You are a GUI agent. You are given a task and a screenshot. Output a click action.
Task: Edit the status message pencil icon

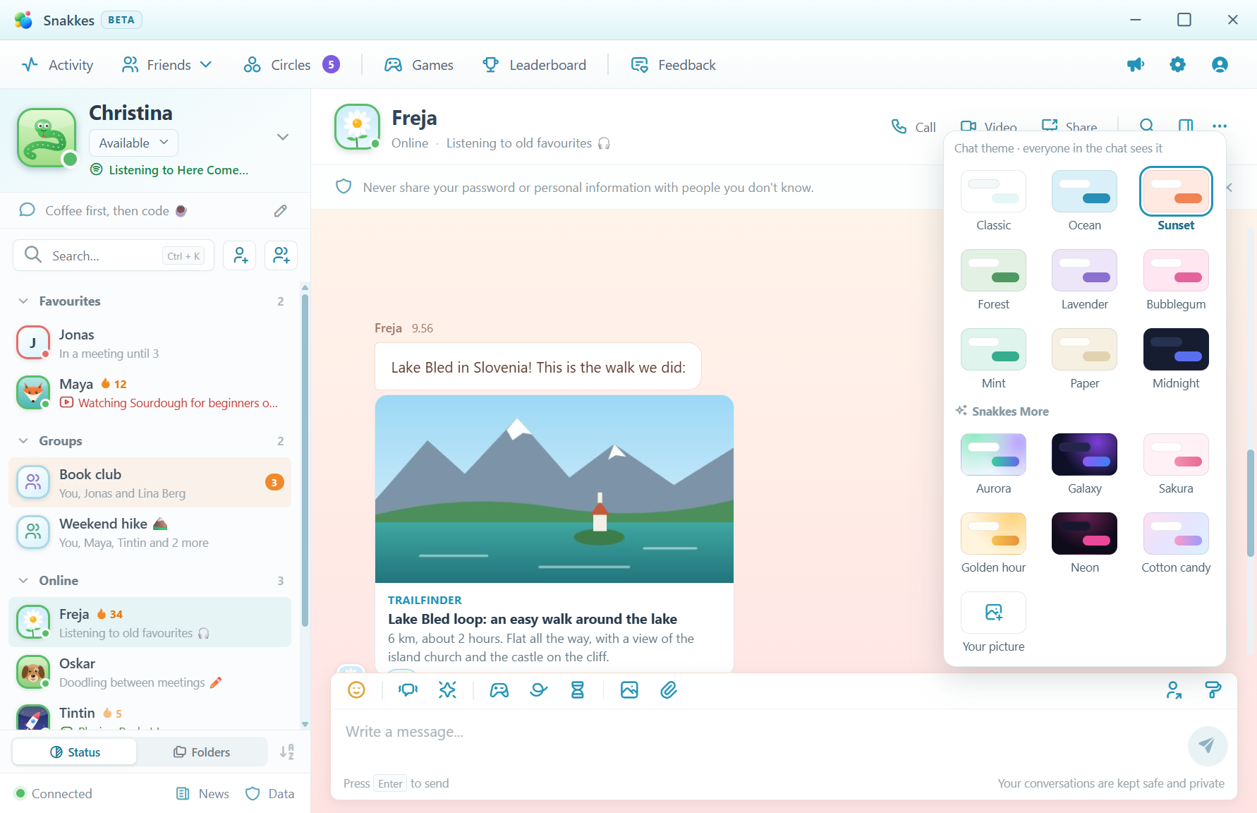(x=281, y=210)
